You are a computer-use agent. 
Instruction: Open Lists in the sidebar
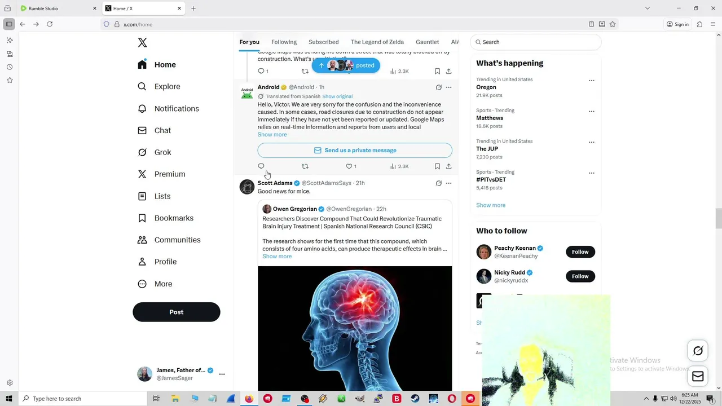point(154,196)
